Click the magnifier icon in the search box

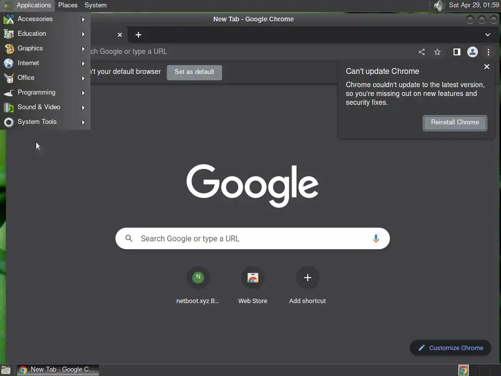(129, 238)
